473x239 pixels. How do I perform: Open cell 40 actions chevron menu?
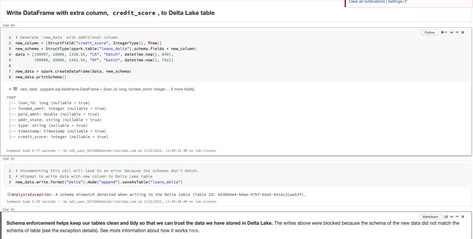452,32
